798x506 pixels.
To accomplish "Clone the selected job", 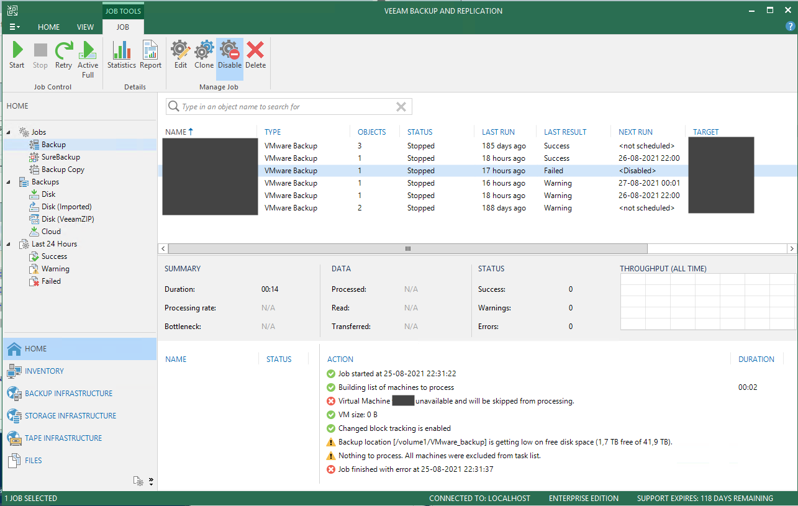I will 204,55.
